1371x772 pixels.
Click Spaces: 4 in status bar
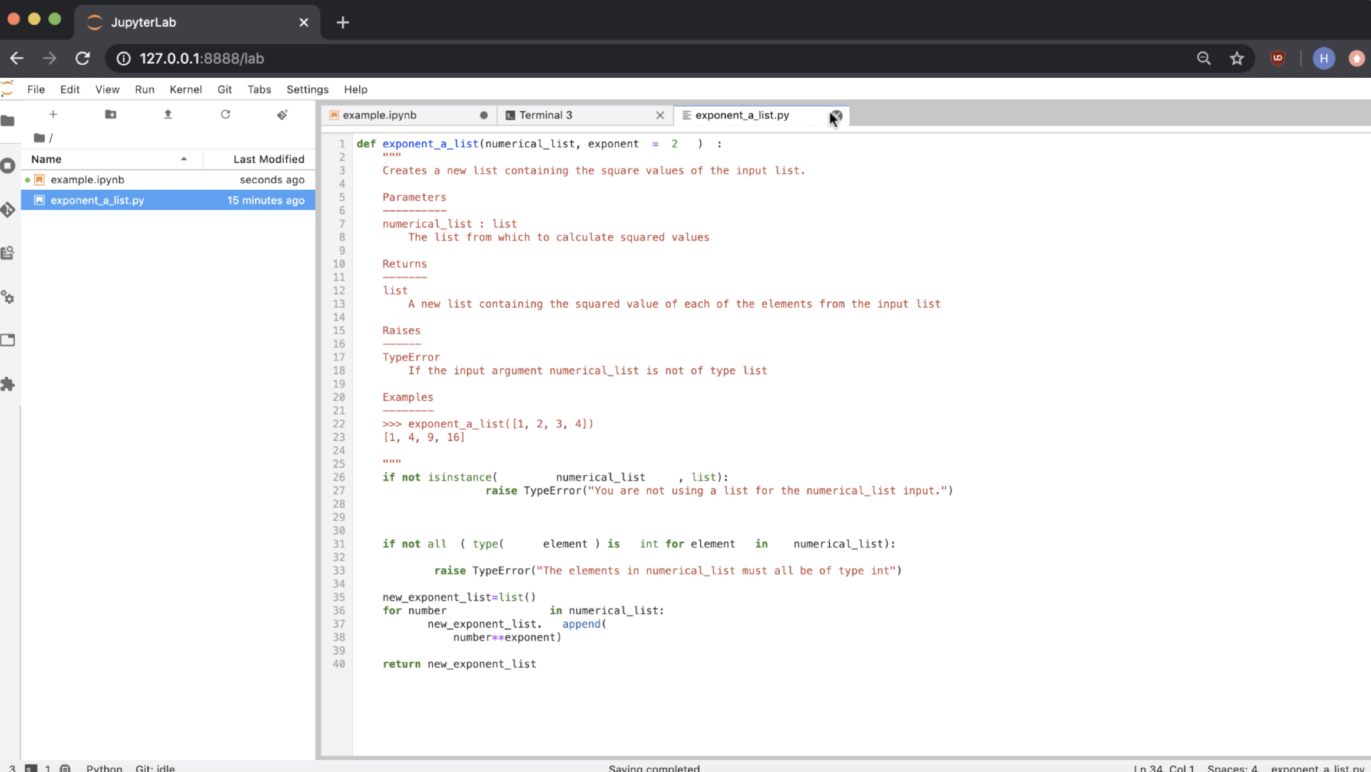coord(1231,768)
